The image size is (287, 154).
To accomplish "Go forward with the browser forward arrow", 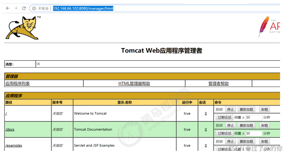I will click(16, 8).
